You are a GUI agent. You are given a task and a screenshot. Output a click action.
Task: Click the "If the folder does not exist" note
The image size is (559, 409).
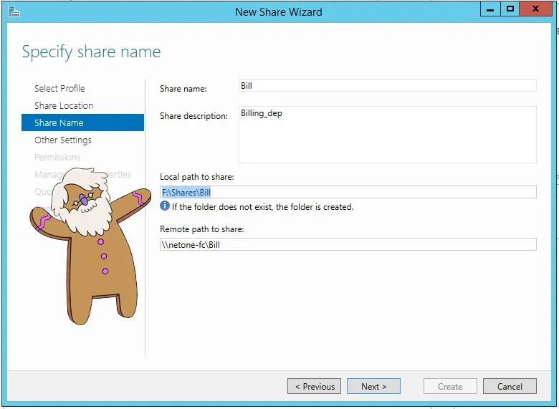coord(263,206)
